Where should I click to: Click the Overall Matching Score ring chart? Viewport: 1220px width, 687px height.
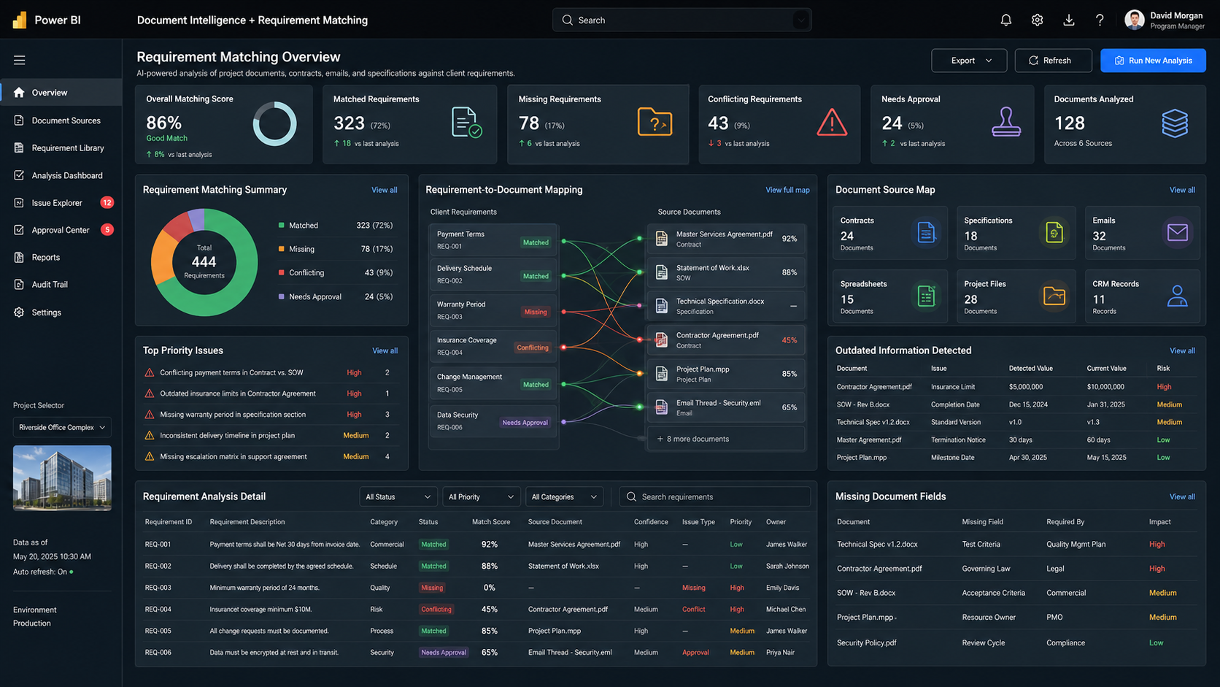(x=274, y=123)
